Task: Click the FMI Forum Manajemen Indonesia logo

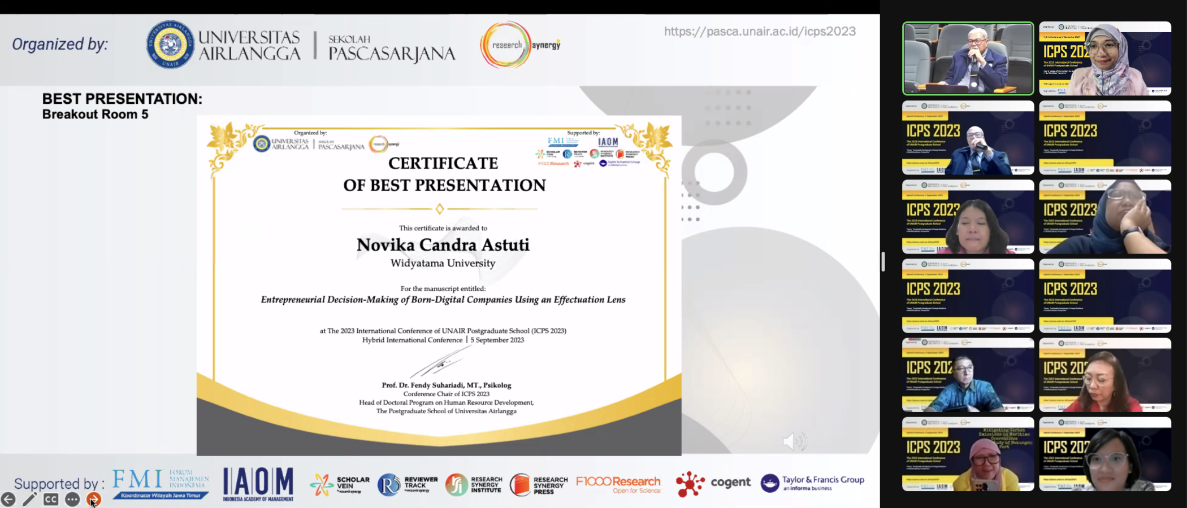Action: tap(161, 484)
